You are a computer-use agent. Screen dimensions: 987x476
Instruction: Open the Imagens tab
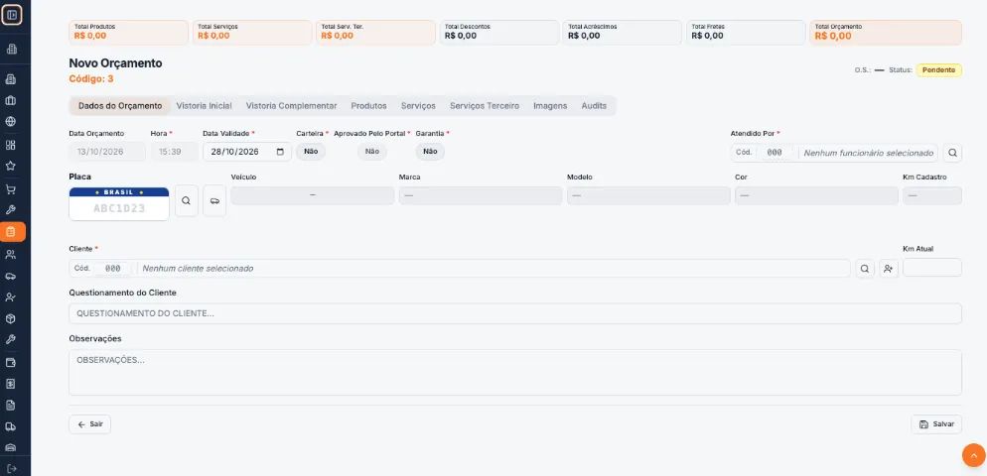coord(550,106)
